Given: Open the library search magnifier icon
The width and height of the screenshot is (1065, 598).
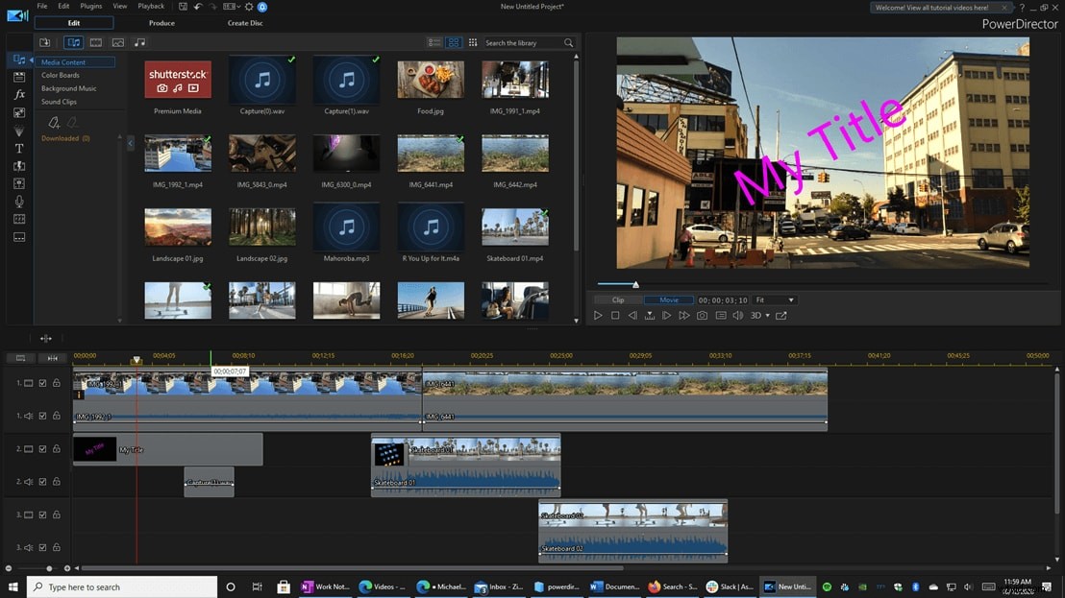Looking at the screenshot, I should [x=568, y=42].
